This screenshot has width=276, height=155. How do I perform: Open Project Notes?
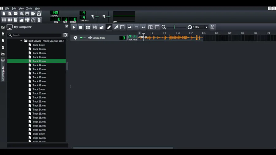[x=39, y=20]
